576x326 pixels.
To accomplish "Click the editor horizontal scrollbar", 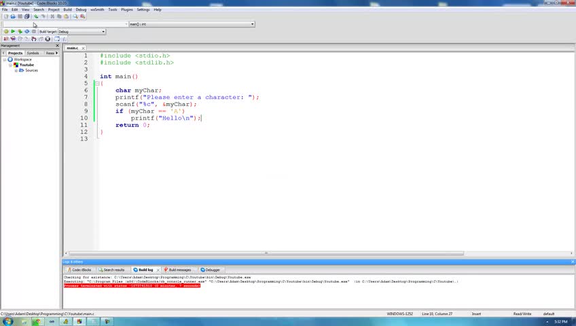I will click(266, 253).
